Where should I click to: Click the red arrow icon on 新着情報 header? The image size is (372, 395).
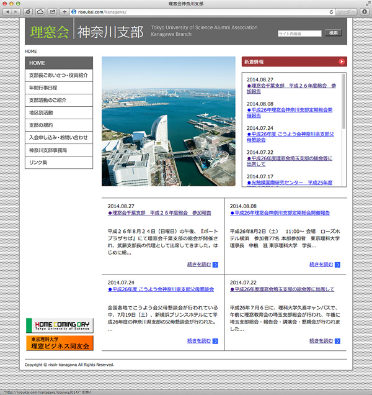tap(342, 61)
